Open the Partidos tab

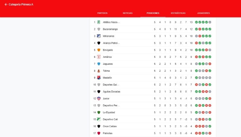tap(102, 13)
